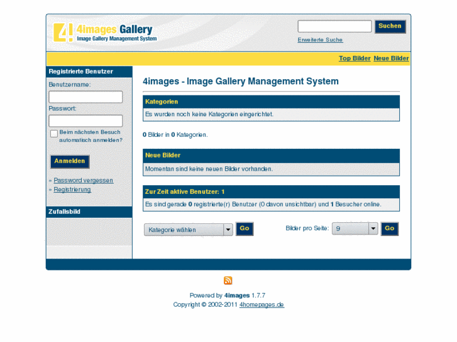This screenshot has width=457, height=342.
Task: Focus the search text field
Action: click(x=334, y=26)
